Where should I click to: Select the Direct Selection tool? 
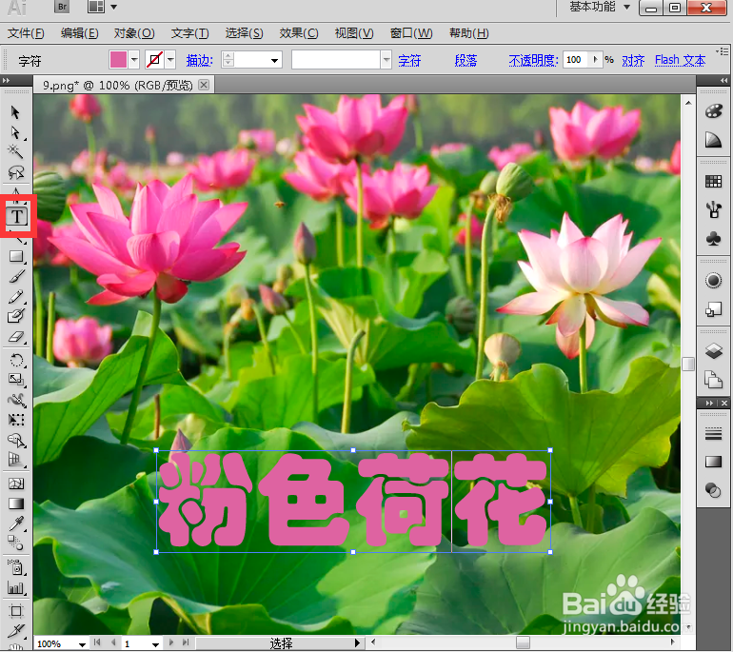15,132
